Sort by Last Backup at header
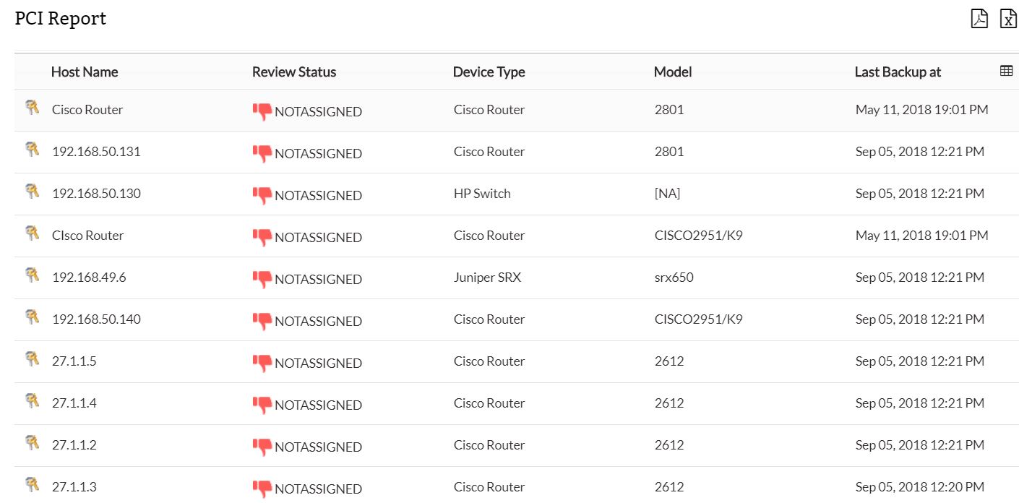The width and height of the screenshot is (1019, 503). (898, 72)
